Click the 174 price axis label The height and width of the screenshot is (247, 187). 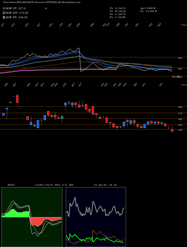tap(180, 113)
